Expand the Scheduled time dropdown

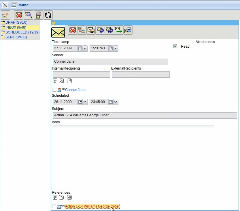[115, 102]
